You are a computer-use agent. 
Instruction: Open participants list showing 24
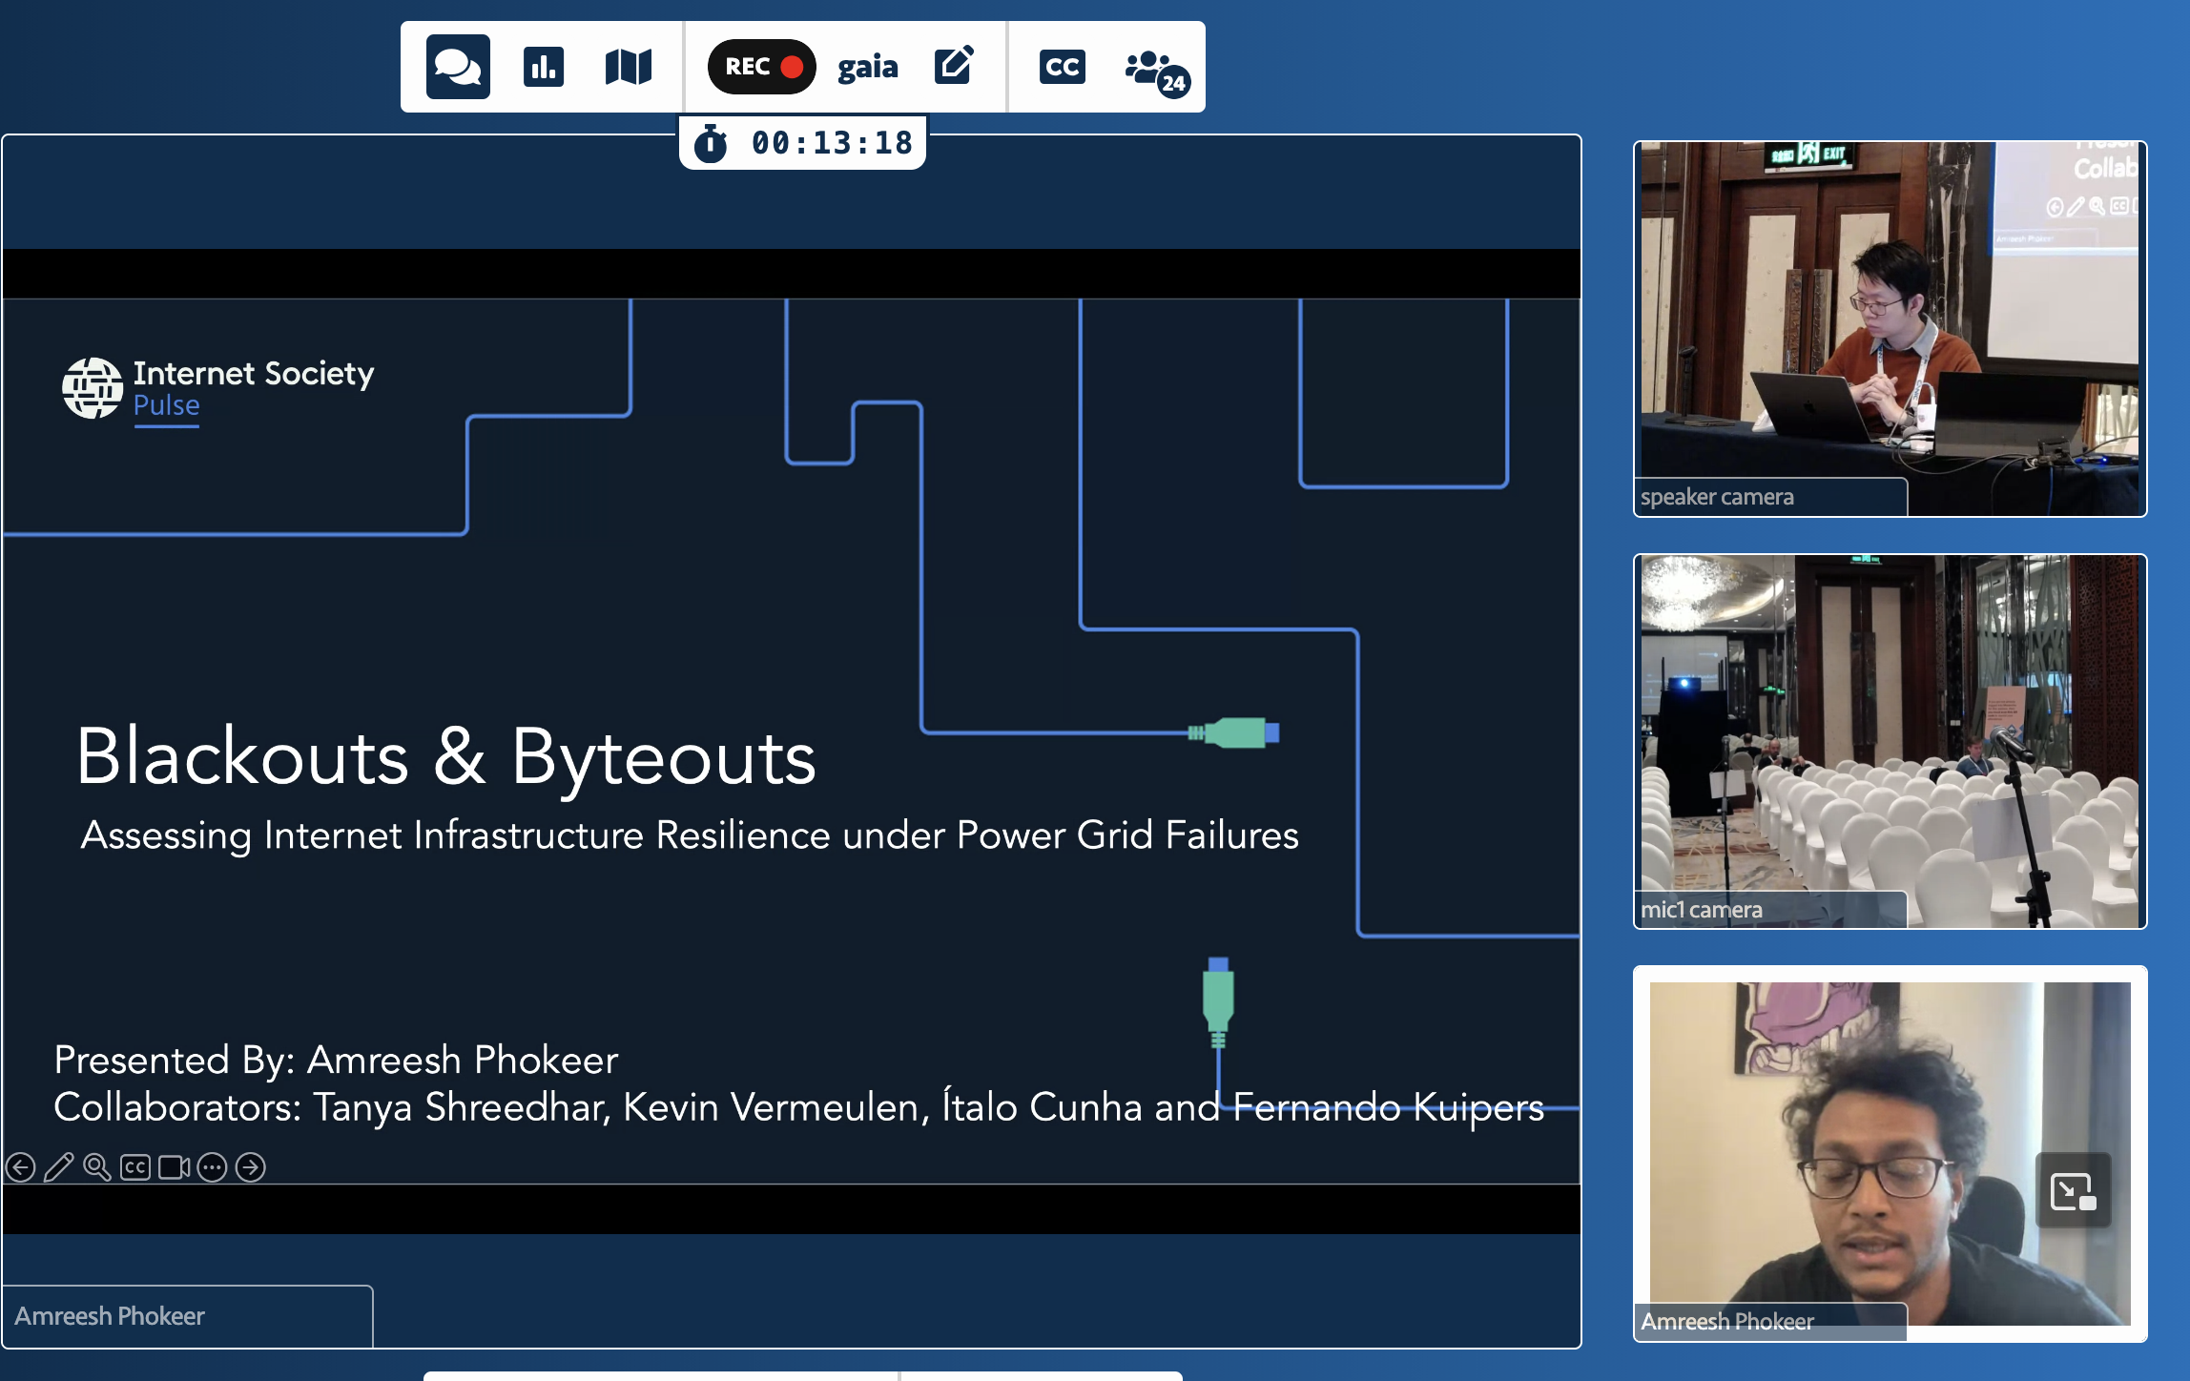coord(1157,71)
